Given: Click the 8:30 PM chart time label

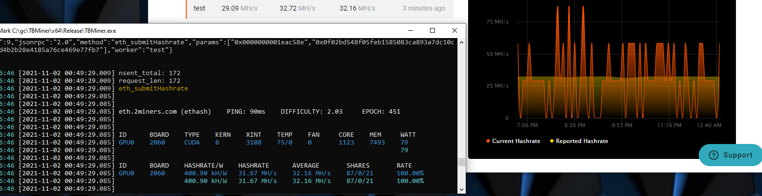Looking at the screenshot, I should tap(575, 125).
